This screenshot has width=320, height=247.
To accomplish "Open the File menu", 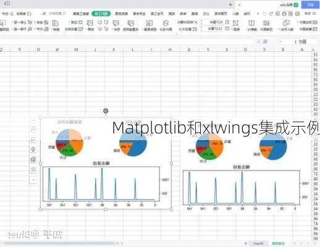I will click(x=311, y=14).
